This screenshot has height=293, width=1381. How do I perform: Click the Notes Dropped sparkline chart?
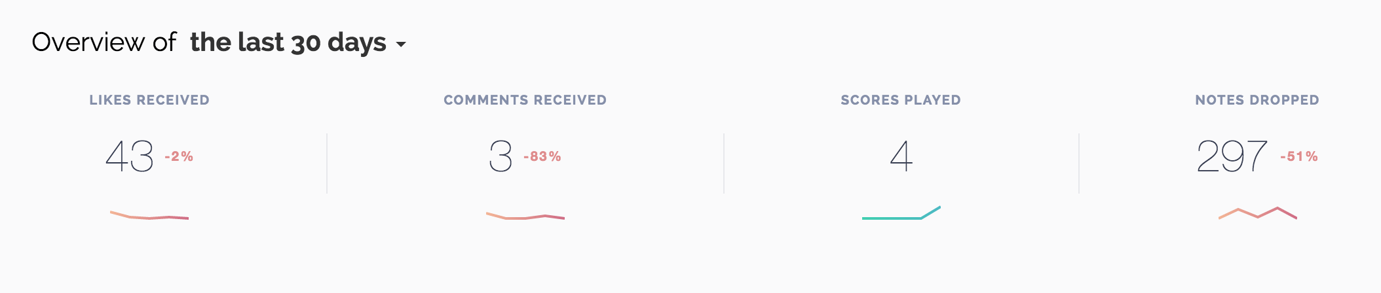point(1258,213)
